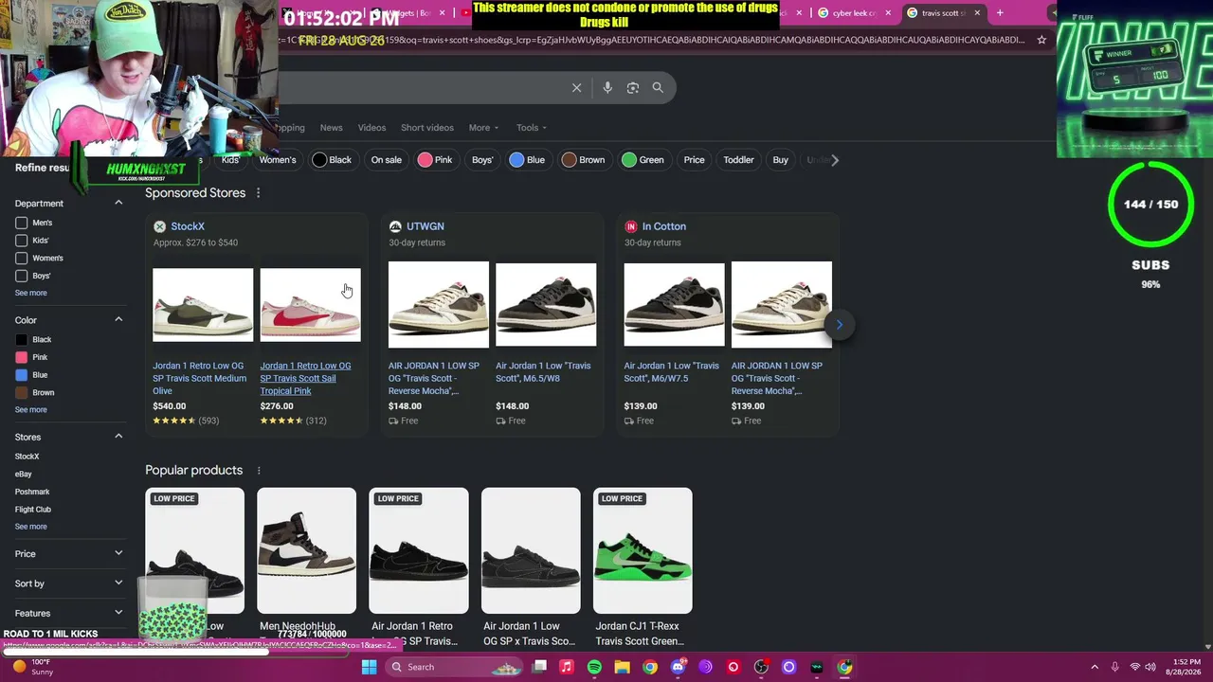Open the Medium Olive Travis Scott listing link

pos(200,378)
